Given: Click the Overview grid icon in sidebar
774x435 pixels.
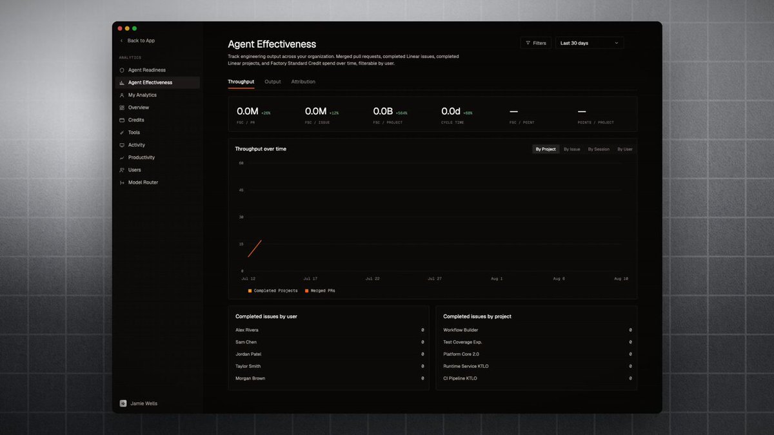Looking at the screenshot, I should point(122,108).
